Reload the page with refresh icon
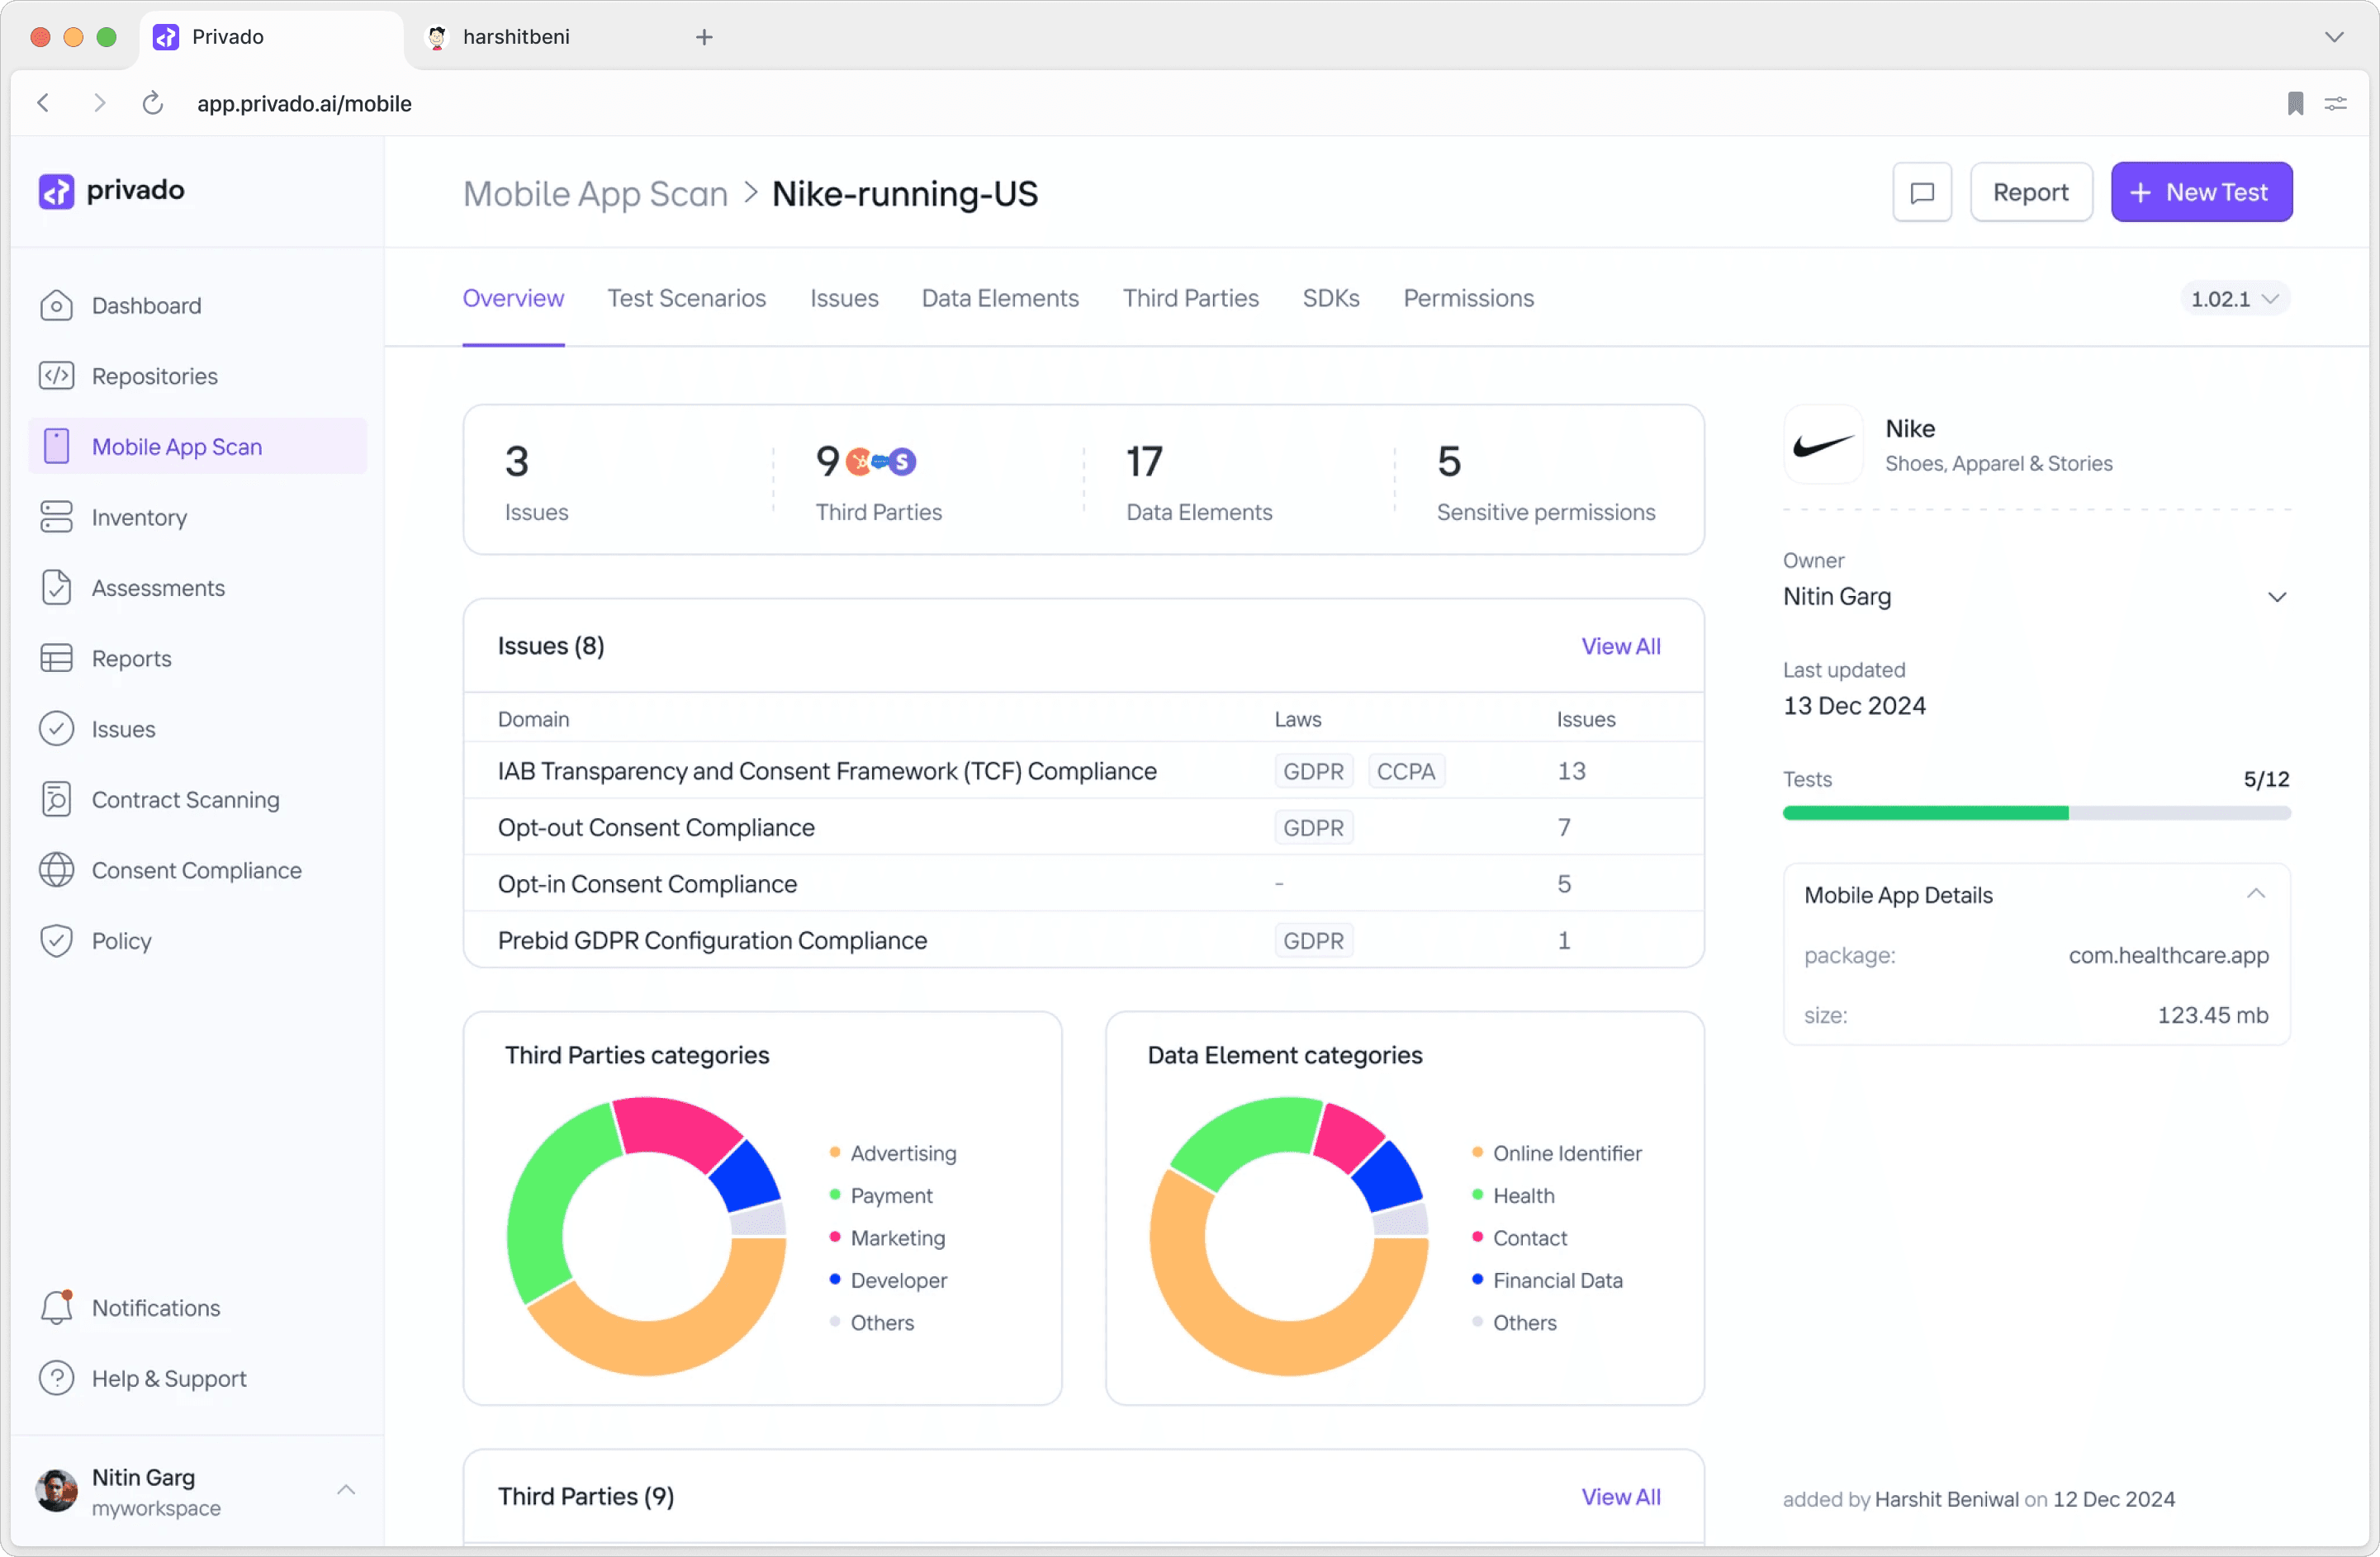The height and width of the screenshot is (1557, 2380). [152, 103]
